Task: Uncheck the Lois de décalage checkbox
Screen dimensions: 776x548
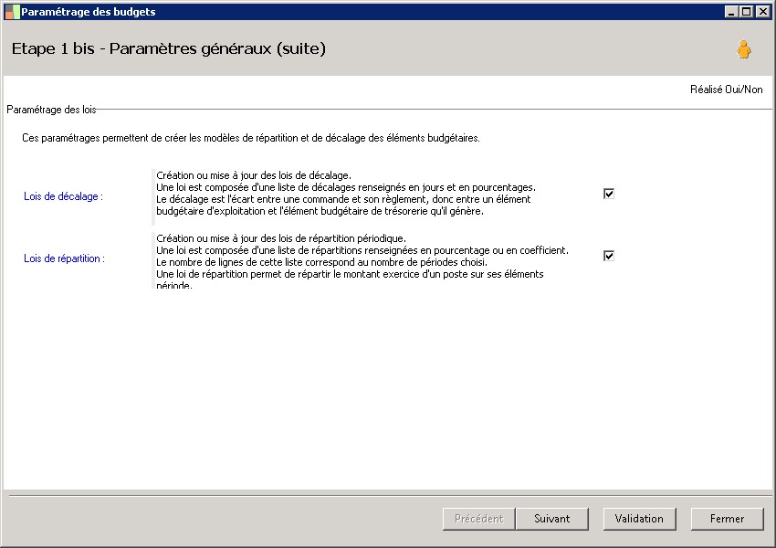Action: [x=609, y=194]
